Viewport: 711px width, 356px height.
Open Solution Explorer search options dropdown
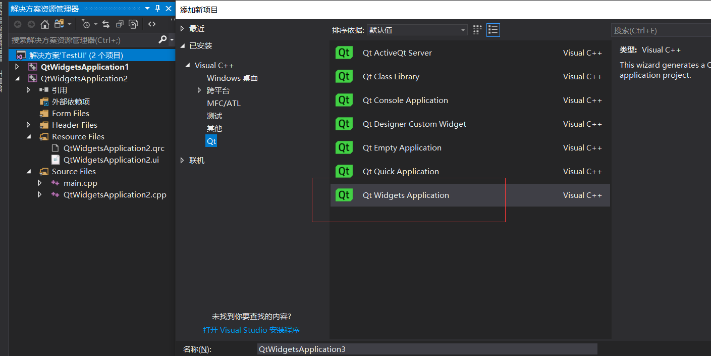(172, 39)
